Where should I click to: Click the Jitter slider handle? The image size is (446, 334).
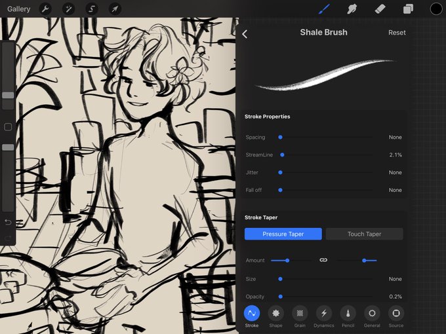coord(280,172)
